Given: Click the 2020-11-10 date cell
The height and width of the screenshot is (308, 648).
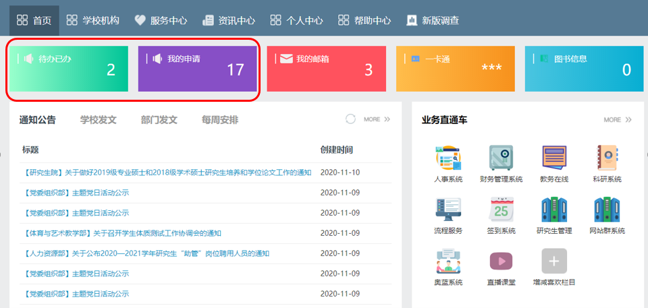Looking at the screenshot, I should tap(340, 173).
